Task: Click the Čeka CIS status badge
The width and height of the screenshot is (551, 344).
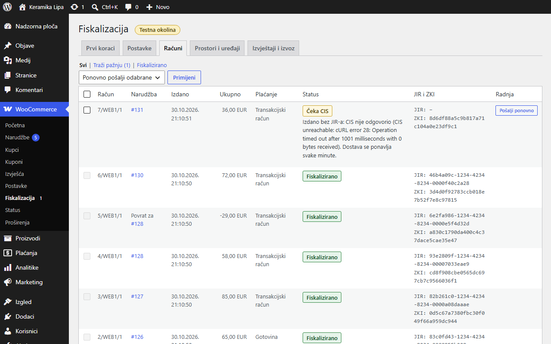Action: (x=317, y=111)
